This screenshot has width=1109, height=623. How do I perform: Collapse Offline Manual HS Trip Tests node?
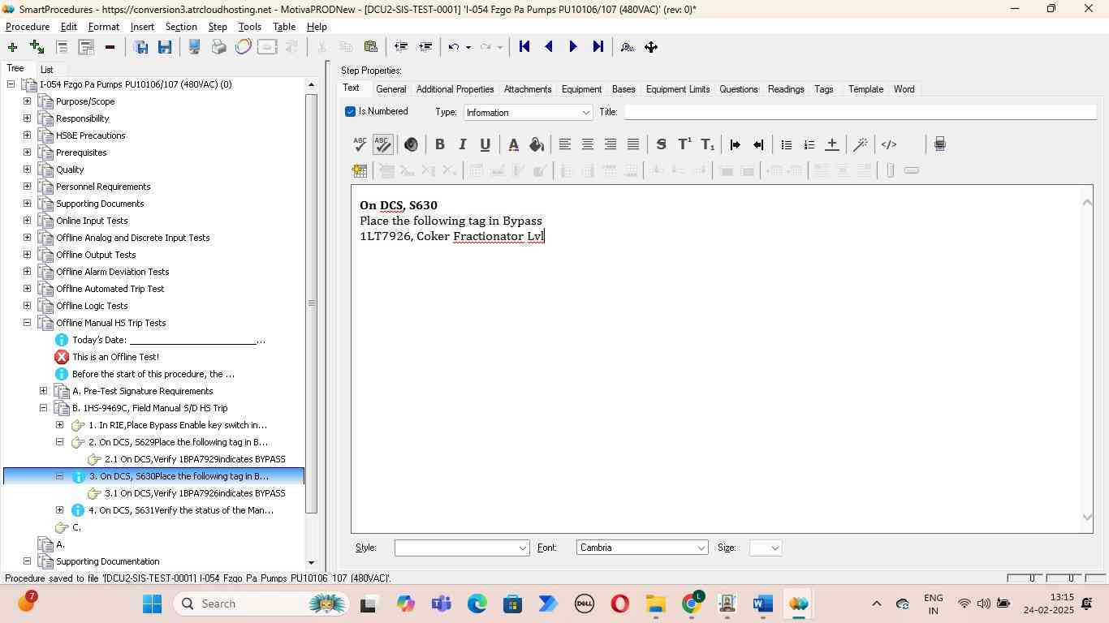point(27,323)
